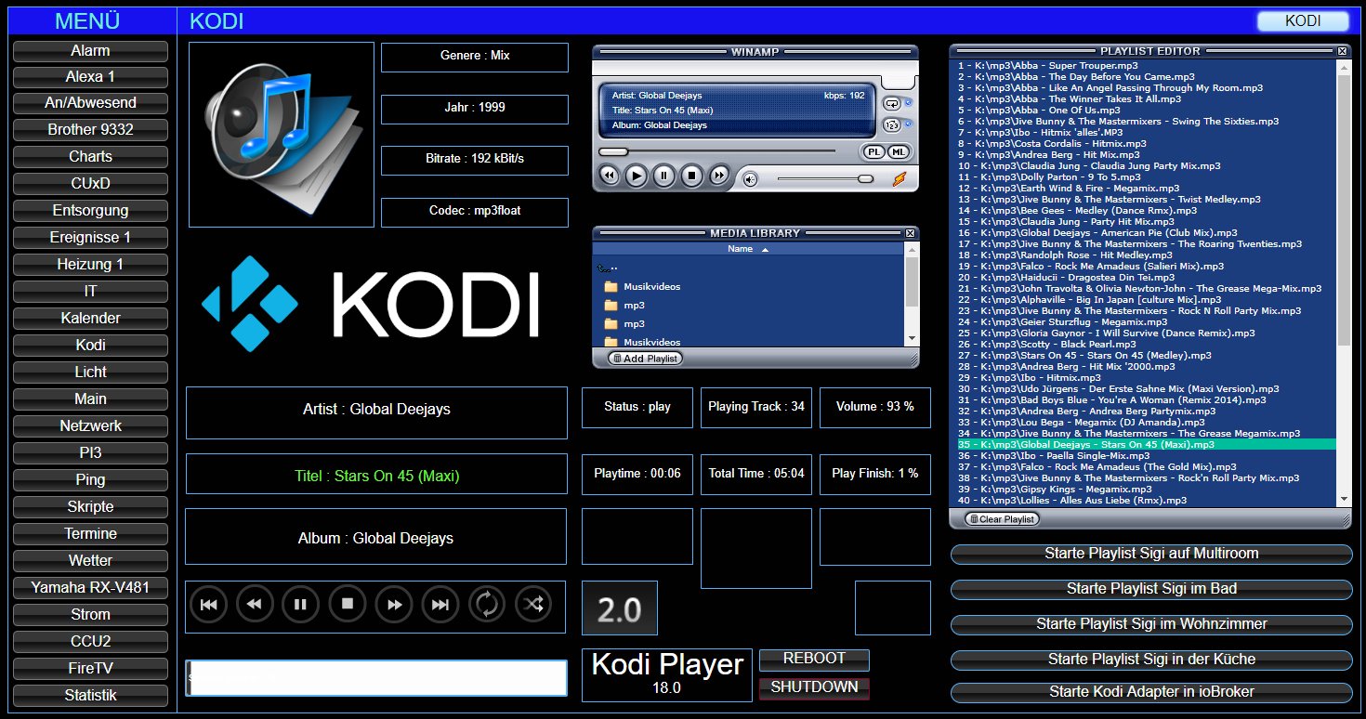The width and height of the screenshot is (1366, 719).
Task: Open the first mp3 folder in Media Library
Action: [624, 305]
